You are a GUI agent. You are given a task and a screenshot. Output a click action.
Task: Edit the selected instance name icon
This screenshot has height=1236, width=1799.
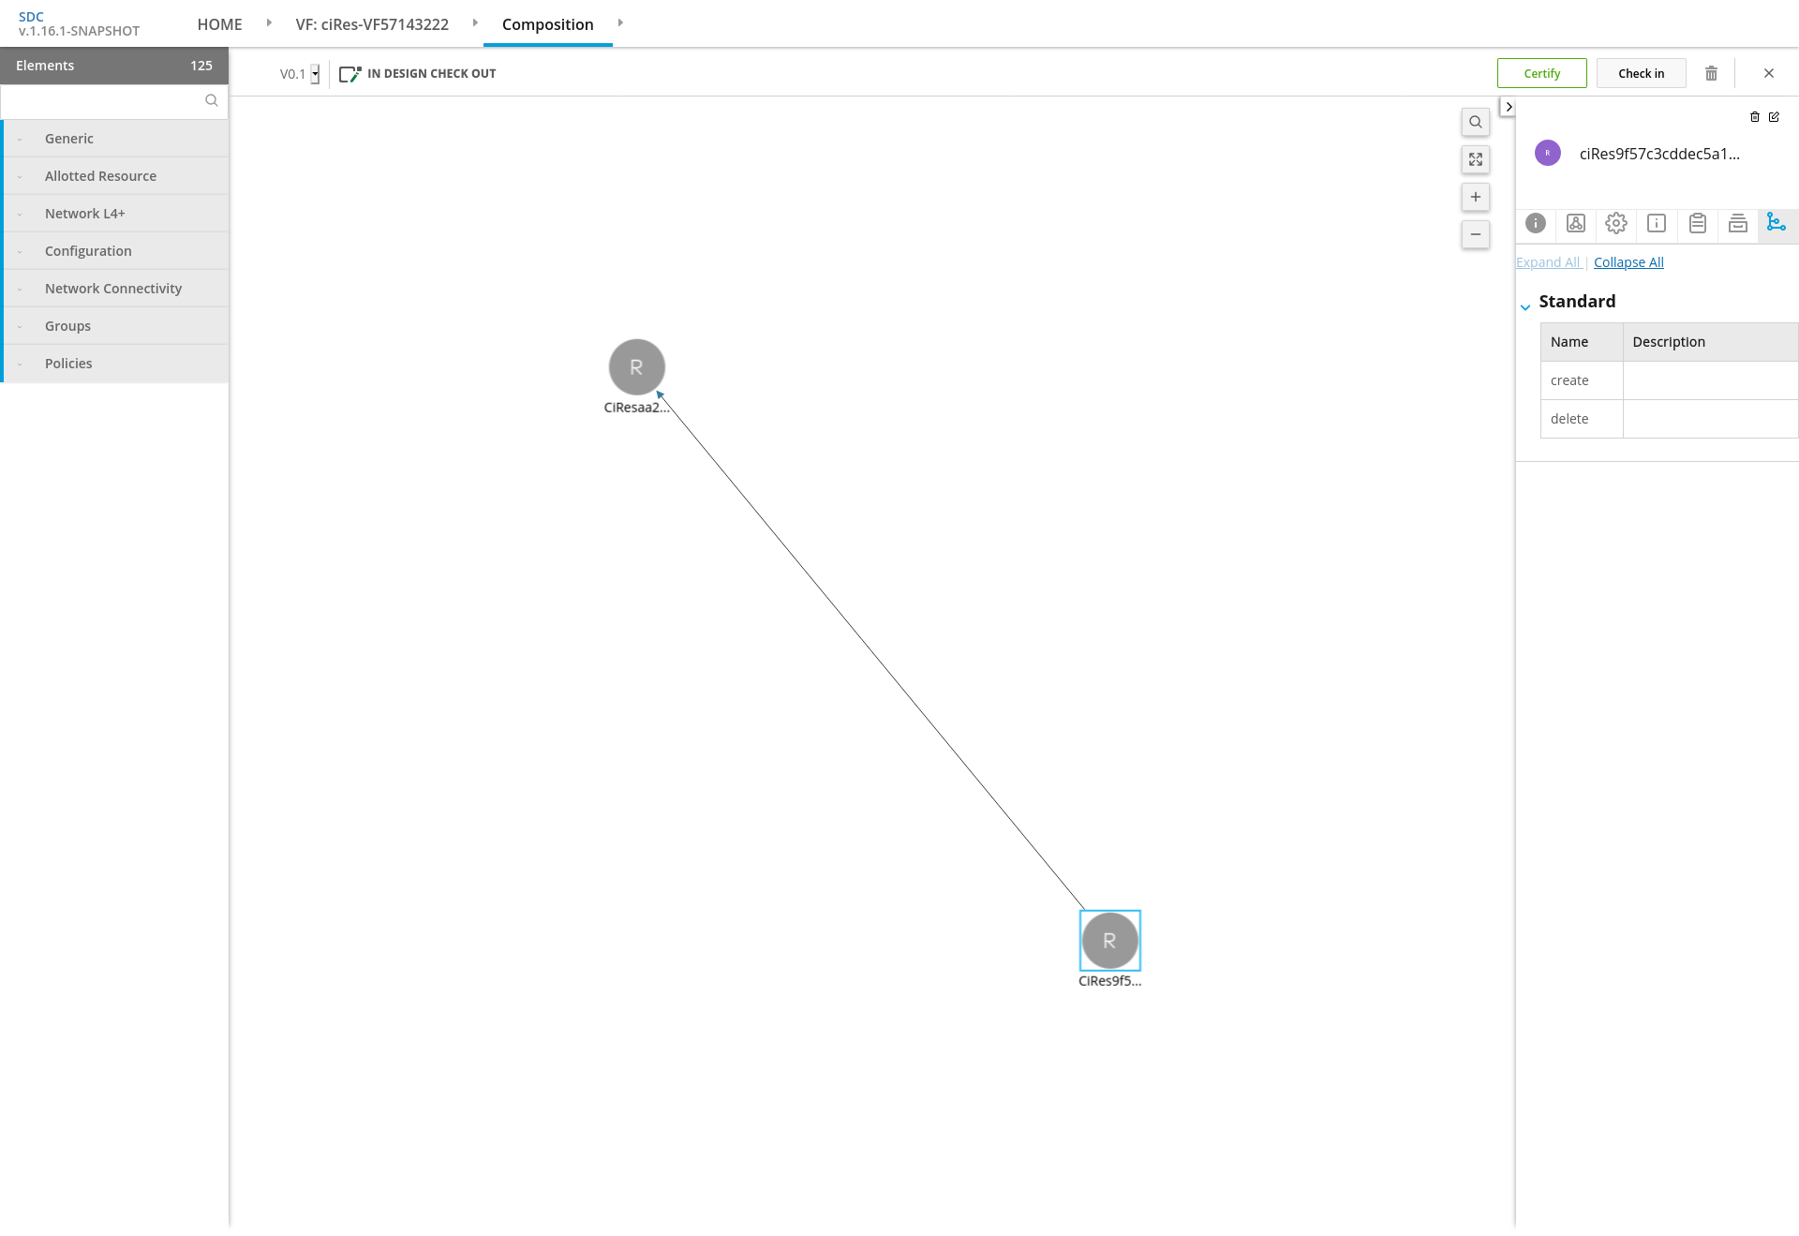[1774, 117]
